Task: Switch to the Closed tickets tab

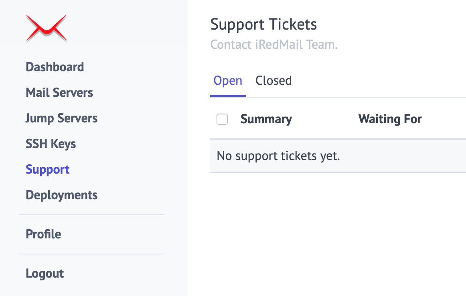Action: click(x=274, y=81)
